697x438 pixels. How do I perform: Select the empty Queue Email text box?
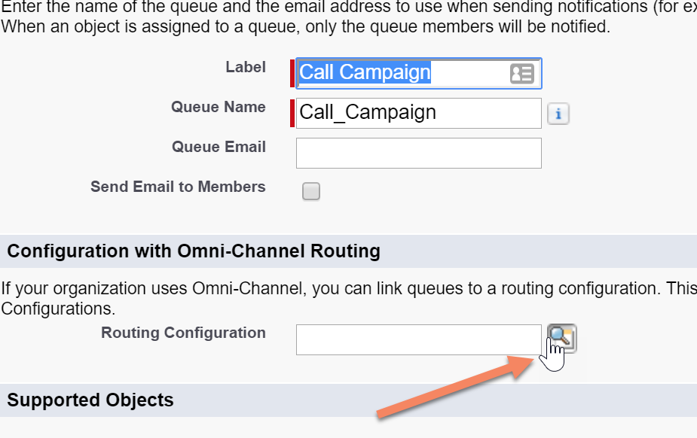419,153
